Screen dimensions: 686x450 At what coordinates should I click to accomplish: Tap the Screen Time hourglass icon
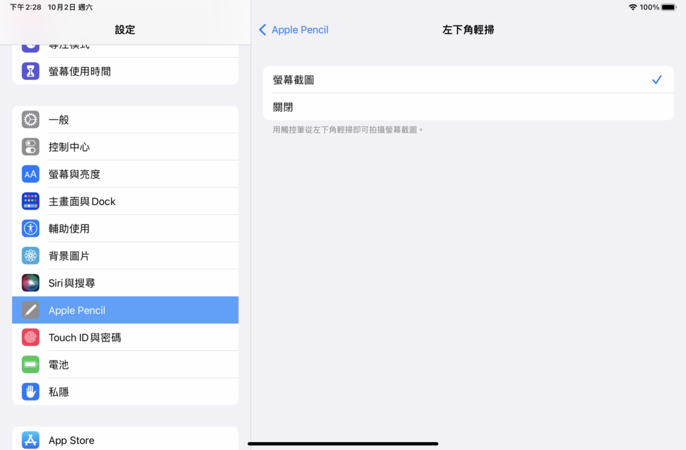click(31, 71)
